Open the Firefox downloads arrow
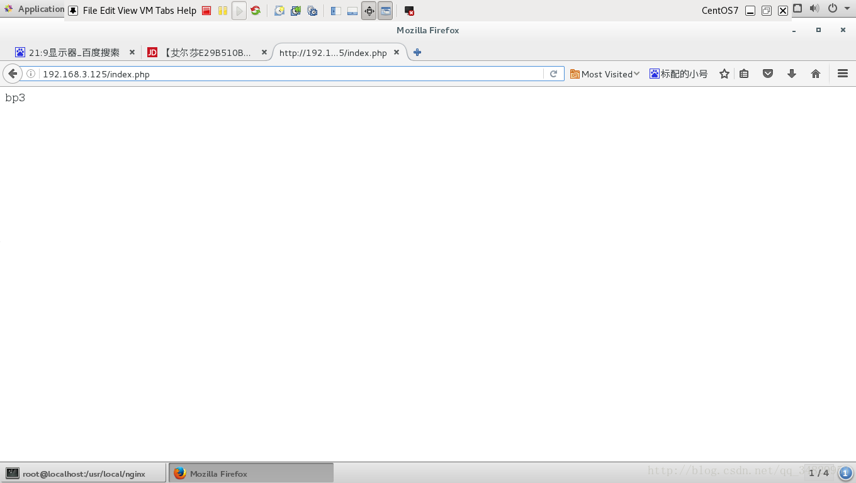This screenshot has width=856, height=483. [792, 74]
